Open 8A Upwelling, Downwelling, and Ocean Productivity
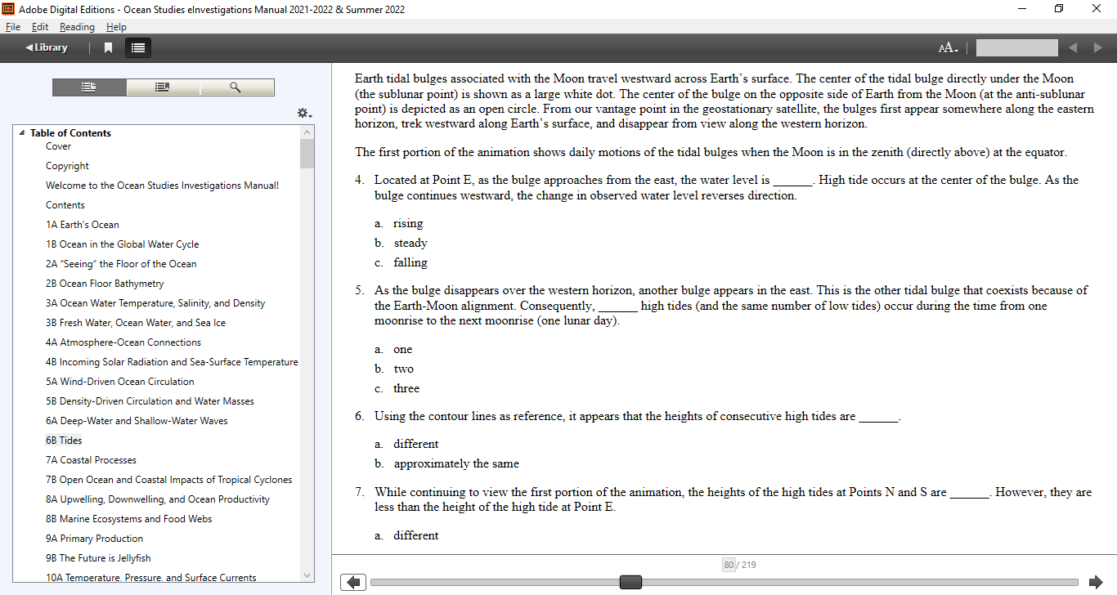 [158, 499]
